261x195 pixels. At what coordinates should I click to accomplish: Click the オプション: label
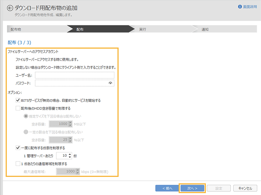coord(15,92)
